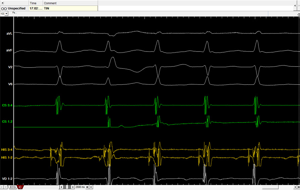Click the single-left arrow after rewind icon

[91, 187]
